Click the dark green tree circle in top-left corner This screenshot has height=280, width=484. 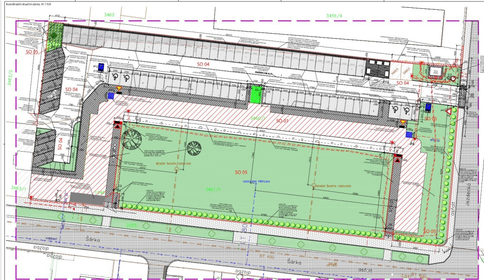pos(54,35)
